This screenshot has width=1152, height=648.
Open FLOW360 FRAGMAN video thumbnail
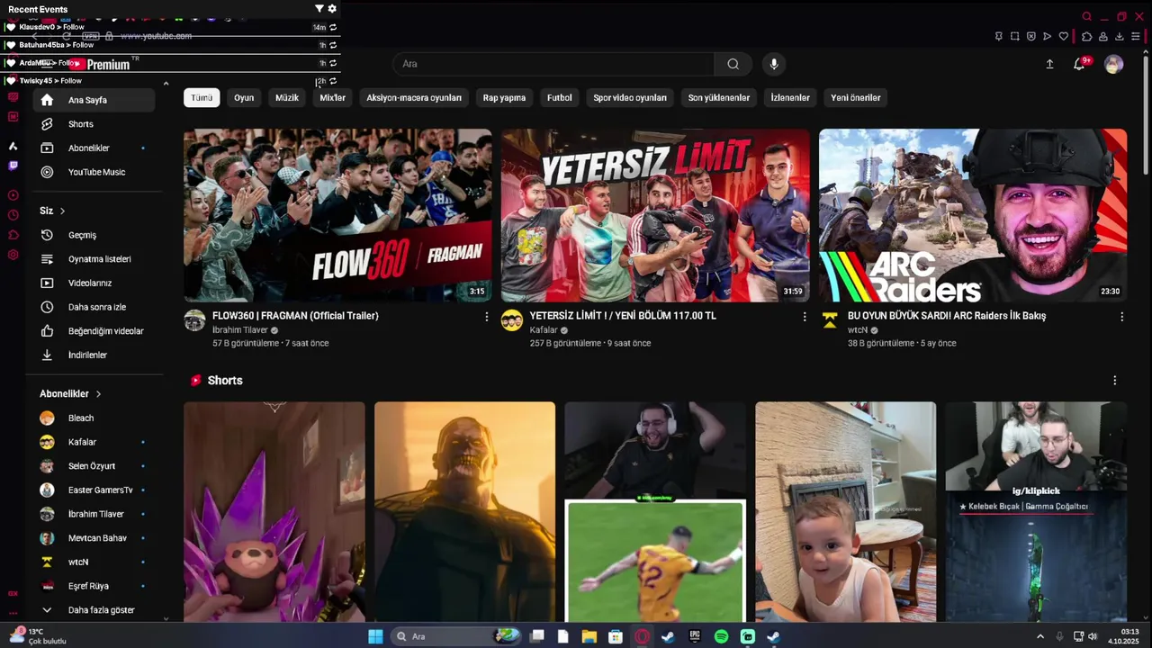[x=337, y=215]
